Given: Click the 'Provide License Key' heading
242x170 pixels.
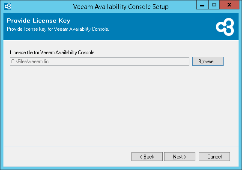Looking at the screenshot, I should [39, 21].
